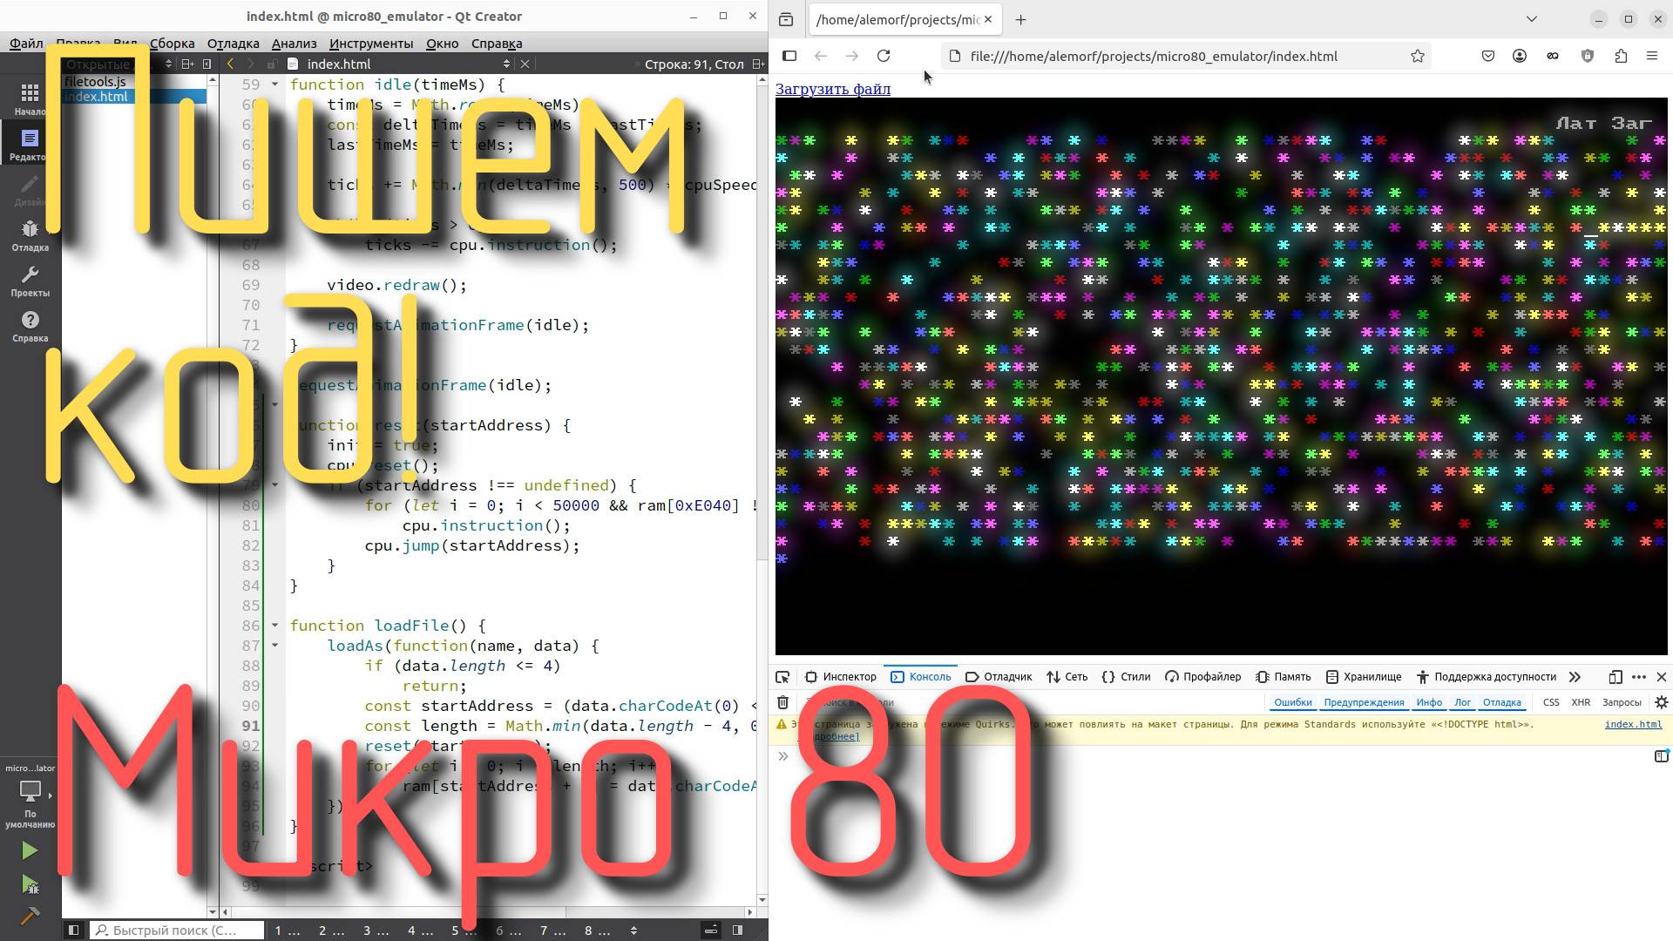Enable the XHR console filter
This screenshot has height=941, width=1673.
pyautogui.click(x=1581, y=702)
